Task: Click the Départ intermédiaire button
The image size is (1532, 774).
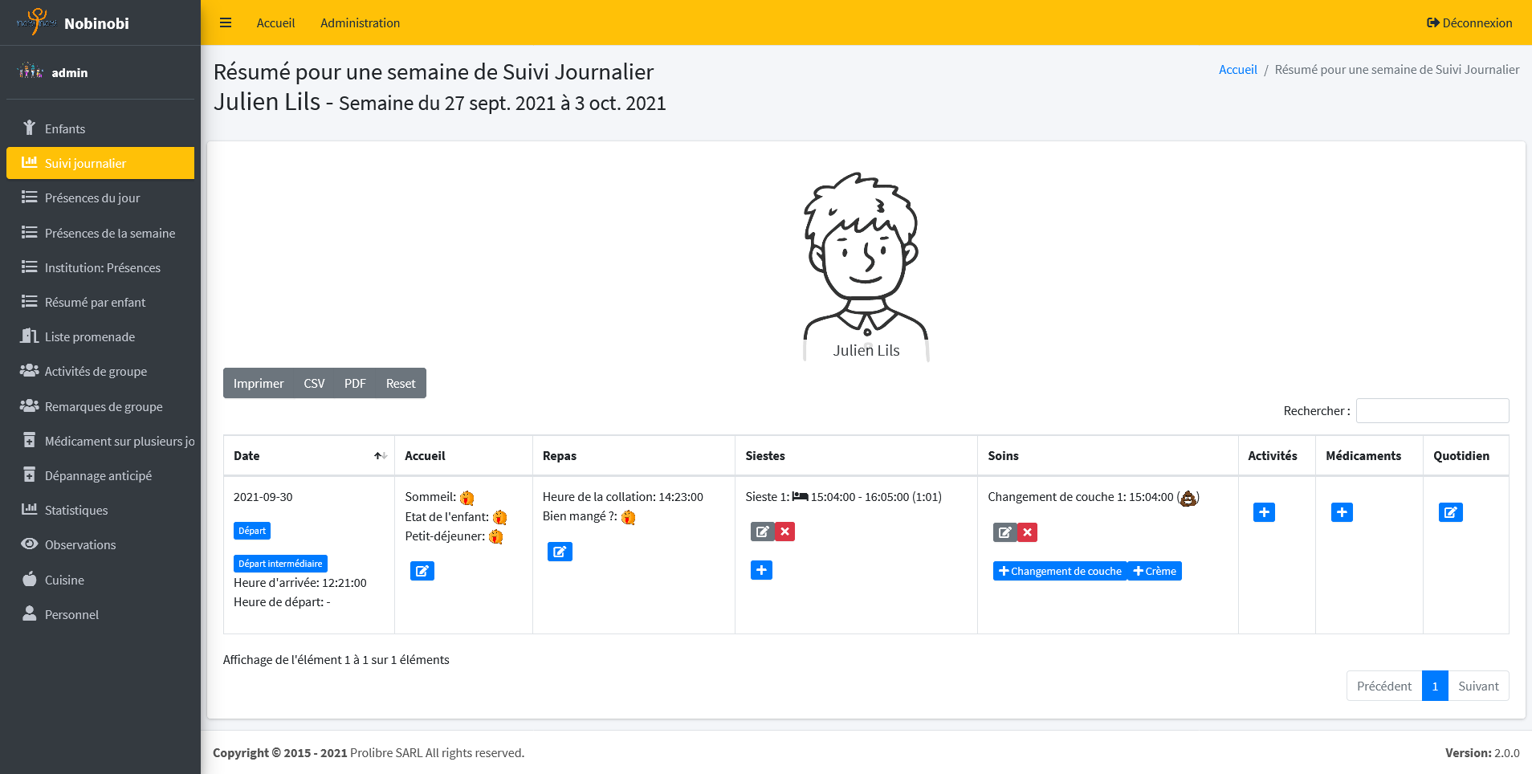Action: (280, 564)
